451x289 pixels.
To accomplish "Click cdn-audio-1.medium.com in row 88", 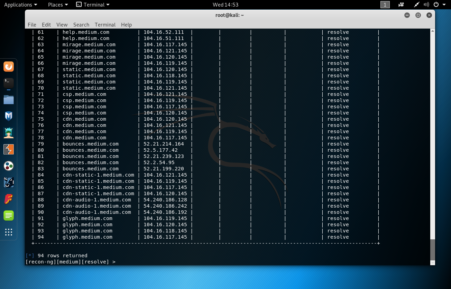I will point(97,200).
